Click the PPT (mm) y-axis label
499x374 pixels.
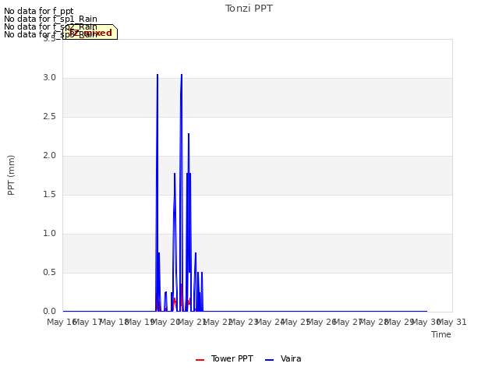(x=11, y=175)
